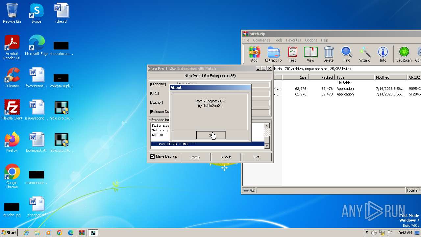Sort by Size column header
This screenshot has height=237, width=421.
pyautogui.click(x=295, y=77)
